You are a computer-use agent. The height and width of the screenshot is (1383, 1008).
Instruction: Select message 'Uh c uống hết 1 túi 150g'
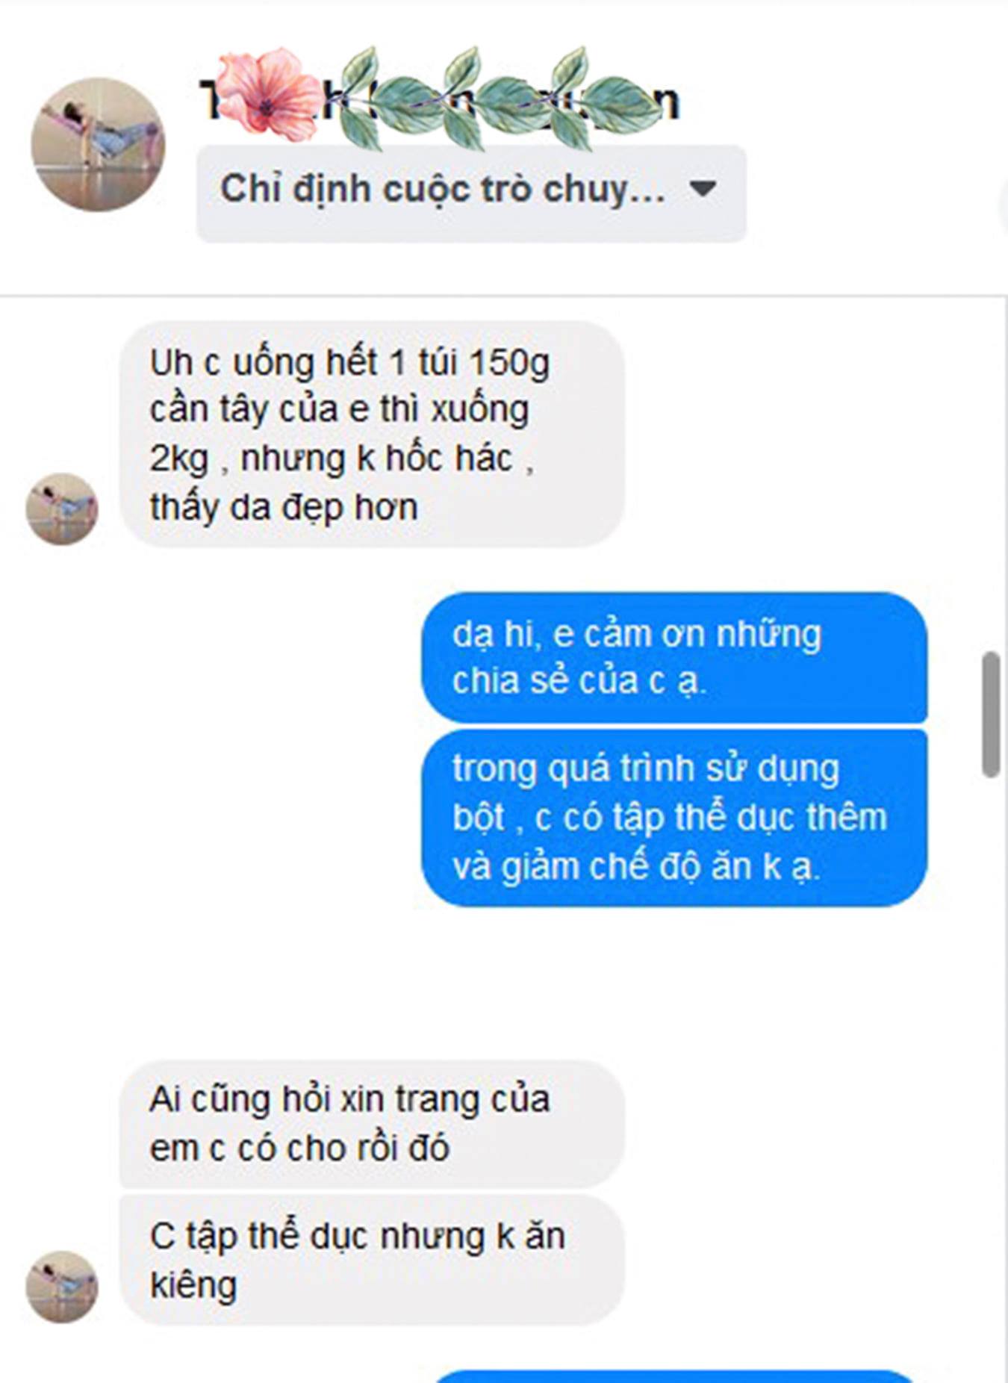372,434
